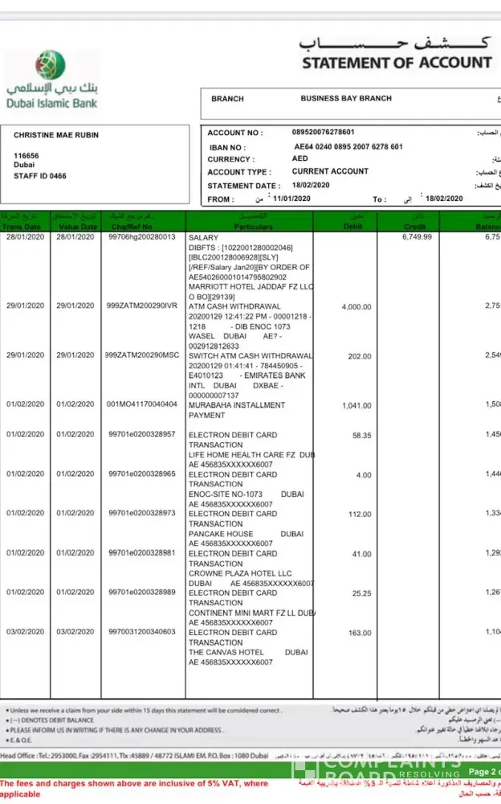Click the From date 11/01/2020
501x804 pixels.
(x=291, y=199)
